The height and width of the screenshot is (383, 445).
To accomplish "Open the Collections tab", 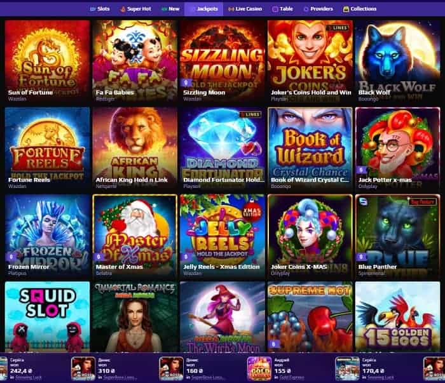I will click(x=360, y=9).
